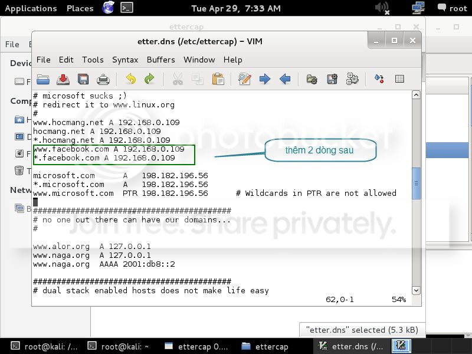The width and height of the screenshot is (472, 354).
Task: Open the Help menu in VIM
Action: 232,60
